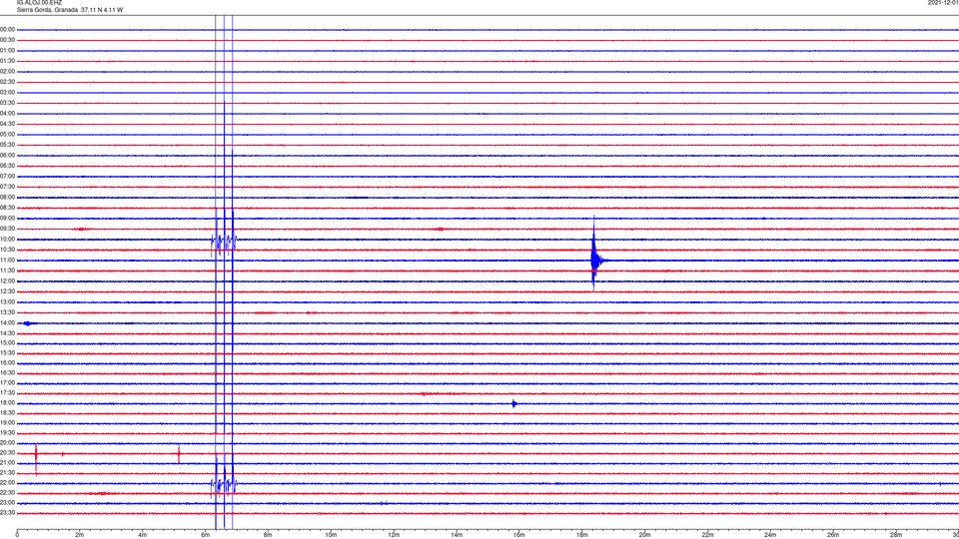Click the 4m tick label on time axis
This screenshot has height=539, width=959.
(143, 535)
